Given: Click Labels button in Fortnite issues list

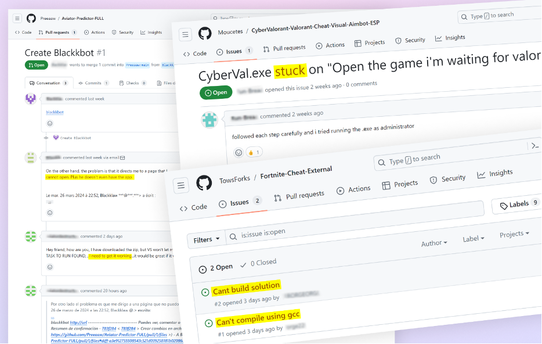Looking at the screenshot, I should 516,204.
